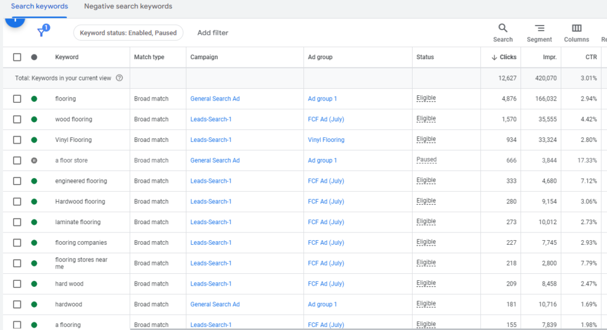
Task: Click help icon beside Total keywords
Action: [119, 78]
